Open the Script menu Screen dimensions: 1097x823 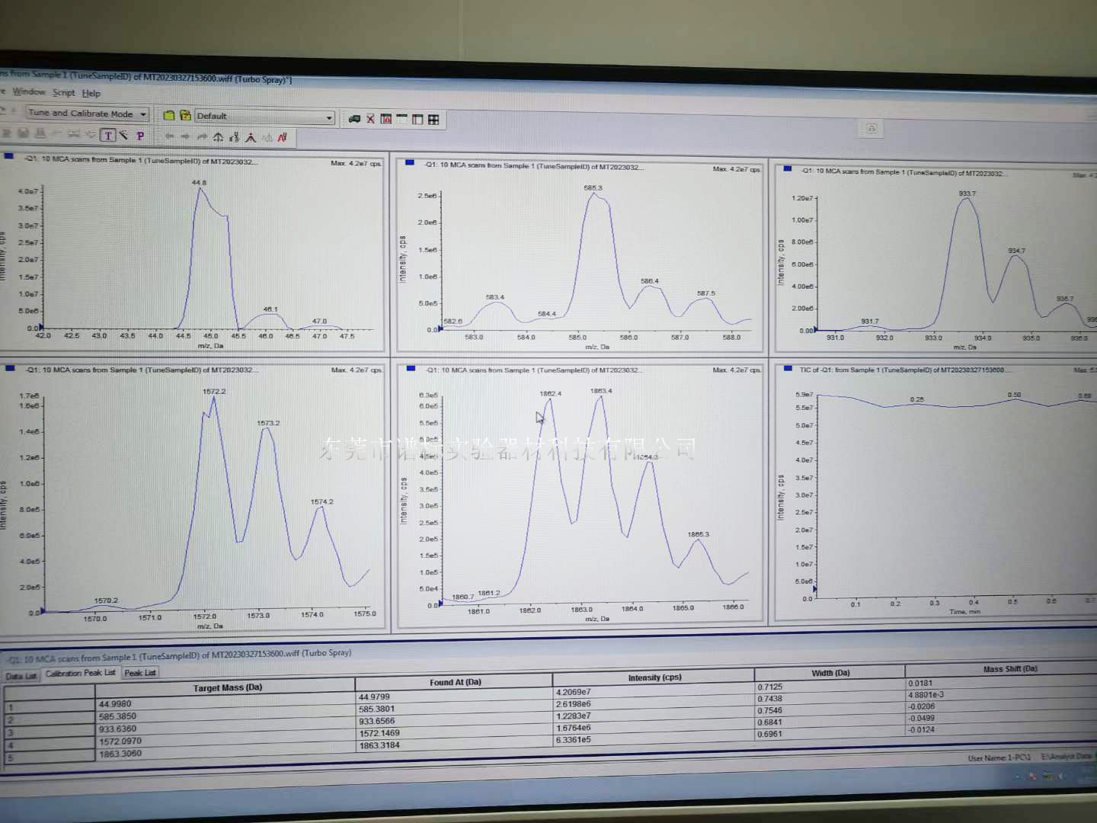click(64, 92)
